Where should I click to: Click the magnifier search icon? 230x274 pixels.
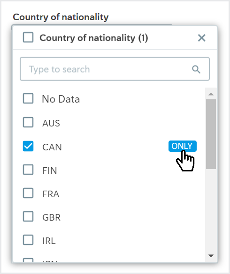(196, 69)
